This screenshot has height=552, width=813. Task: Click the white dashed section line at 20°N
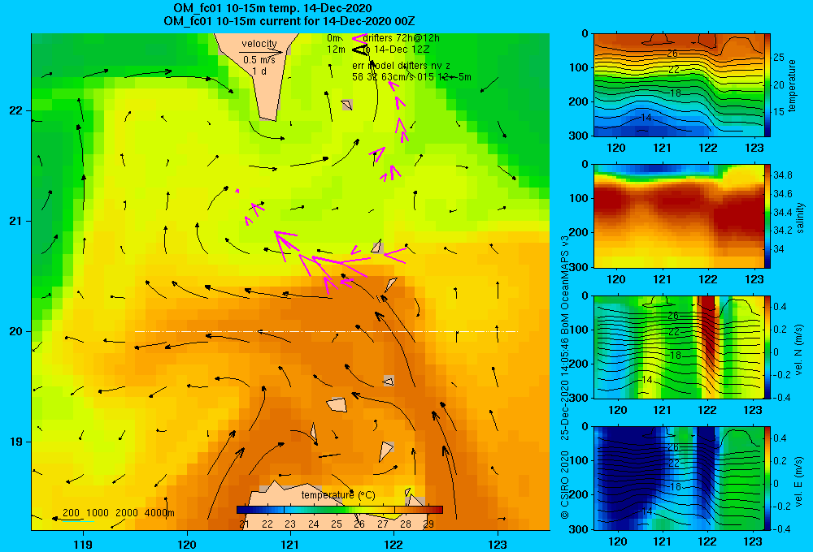pyautogui.click(x=326, y=331)
